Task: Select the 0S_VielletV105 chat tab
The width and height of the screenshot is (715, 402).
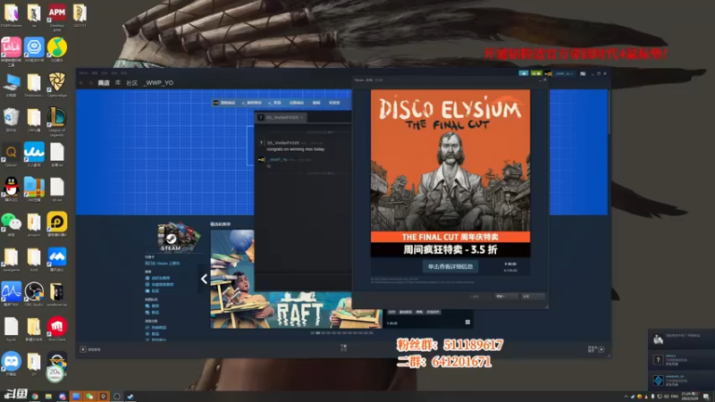Action: pyautogui.click(x=280, y=118)
